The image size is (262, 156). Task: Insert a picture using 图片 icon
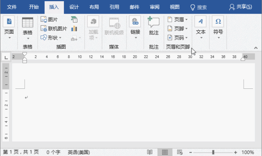coord(49,20)
